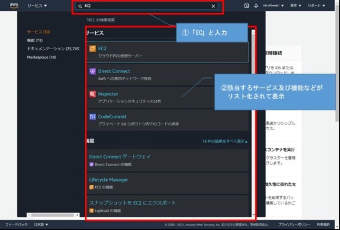
Task: Click the search magnifier icon
Action: point(80,6)
